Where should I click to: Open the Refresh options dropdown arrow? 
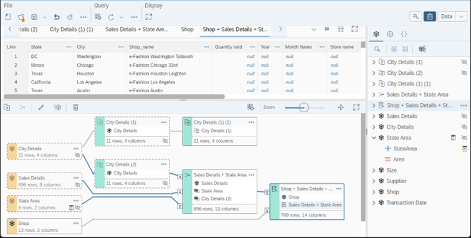pos(121,17)
